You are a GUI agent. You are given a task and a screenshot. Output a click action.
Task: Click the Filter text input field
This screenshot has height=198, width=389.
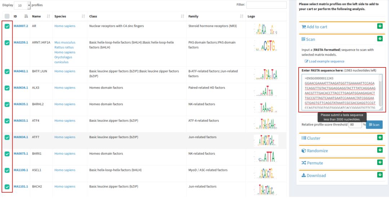[266, 5]
